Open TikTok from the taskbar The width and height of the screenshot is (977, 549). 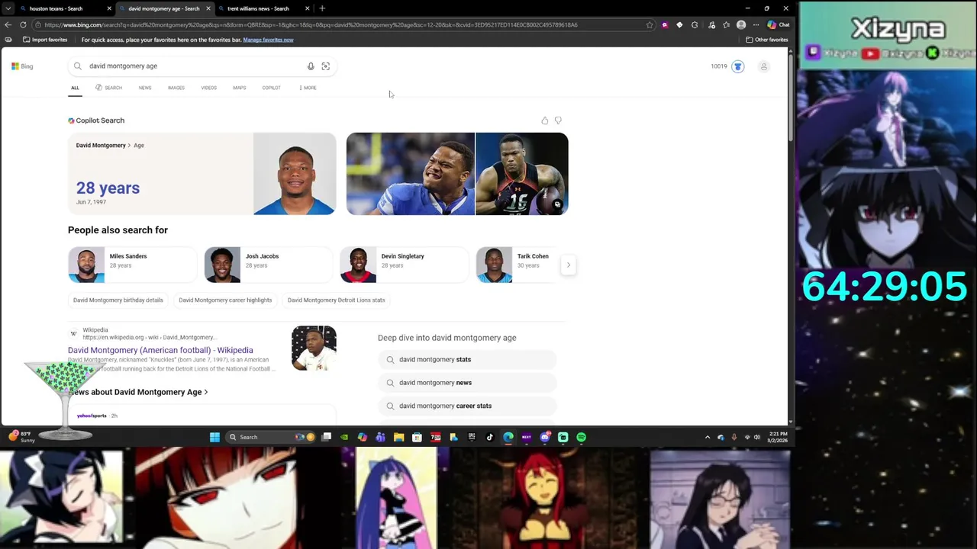click(489, 437)
